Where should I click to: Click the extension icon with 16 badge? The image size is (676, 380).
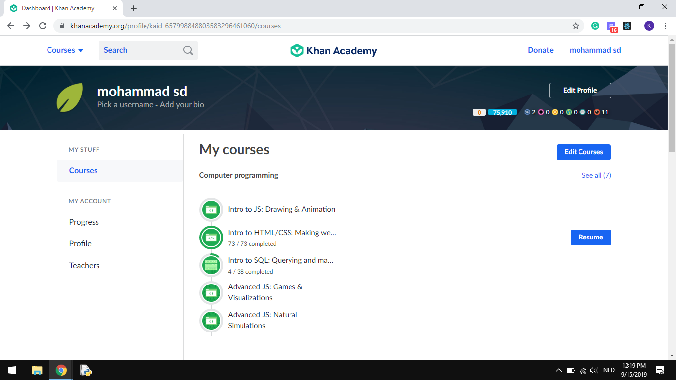pos(612,27)
